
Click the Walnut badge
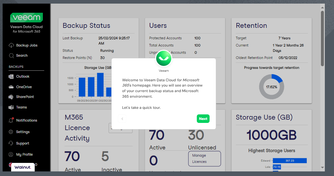23,167
